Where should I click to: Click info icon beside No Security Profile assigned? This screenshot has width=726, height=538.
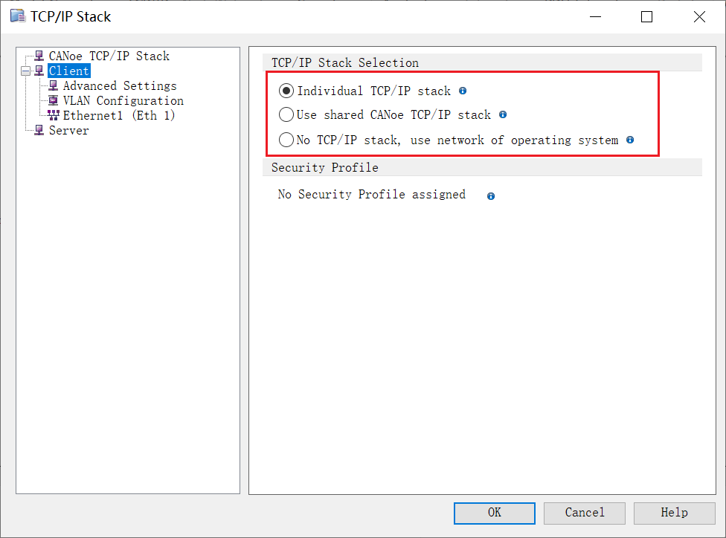(491, 196)
